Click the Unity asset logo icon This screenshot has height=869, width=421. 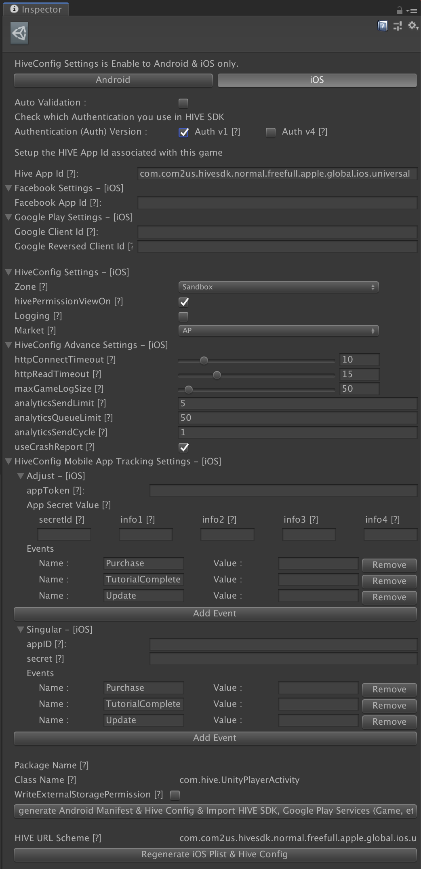point(19,33)
